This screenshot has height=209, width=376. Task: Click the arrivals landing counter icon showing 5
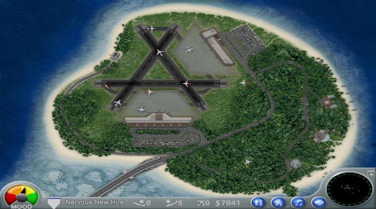[171, 203]
